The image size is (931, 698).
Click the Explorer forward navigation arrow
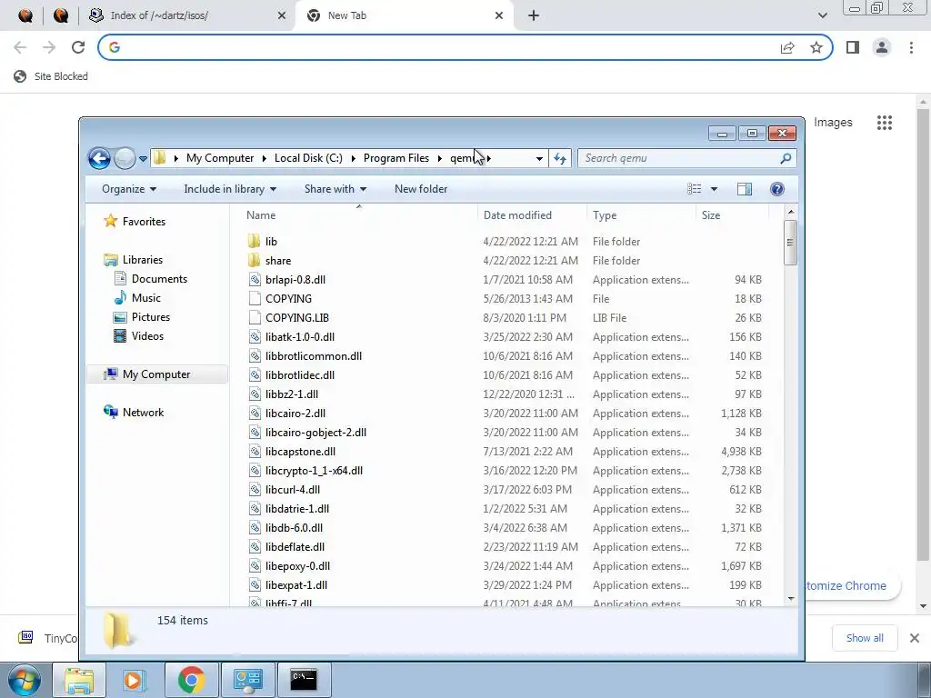tap(125, 158)
